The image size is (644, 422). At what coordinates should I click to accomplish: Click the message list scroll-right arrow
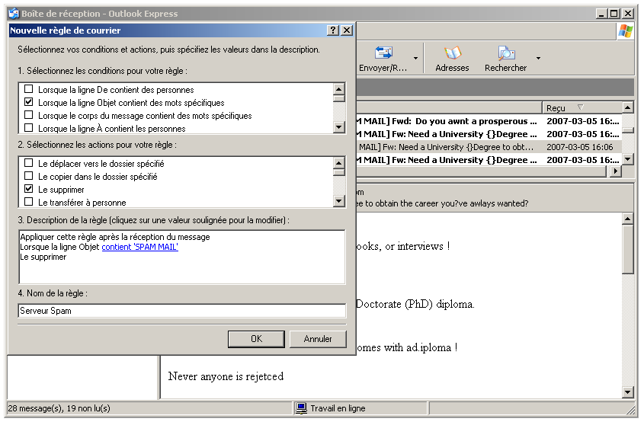tap(615, 171)
